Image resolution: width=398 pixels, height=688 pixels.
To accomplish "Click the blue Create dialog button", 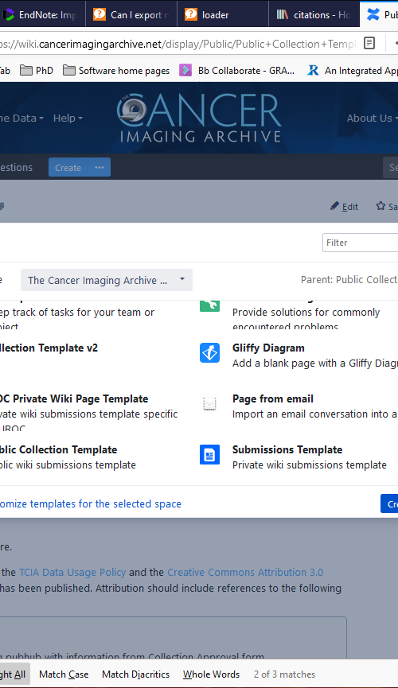I will click(389, 503).
